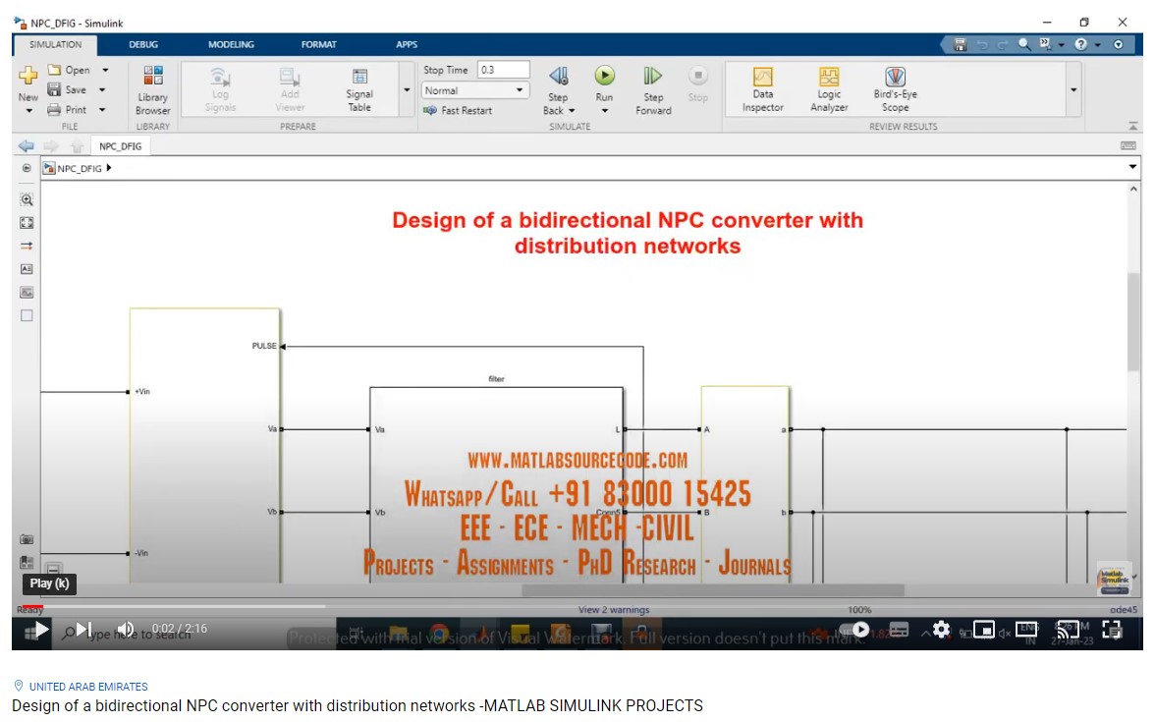The width and height of the screenshot is (1155, 722).
Task: Click the Stop simulation icon
Action: [x=697, y=75]
